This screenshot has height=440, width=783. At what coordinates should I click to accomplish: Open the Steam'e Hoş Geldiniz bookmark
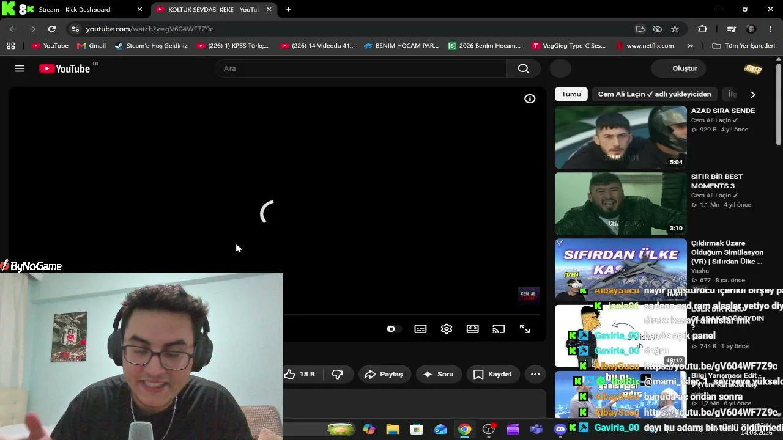[151, 45]
